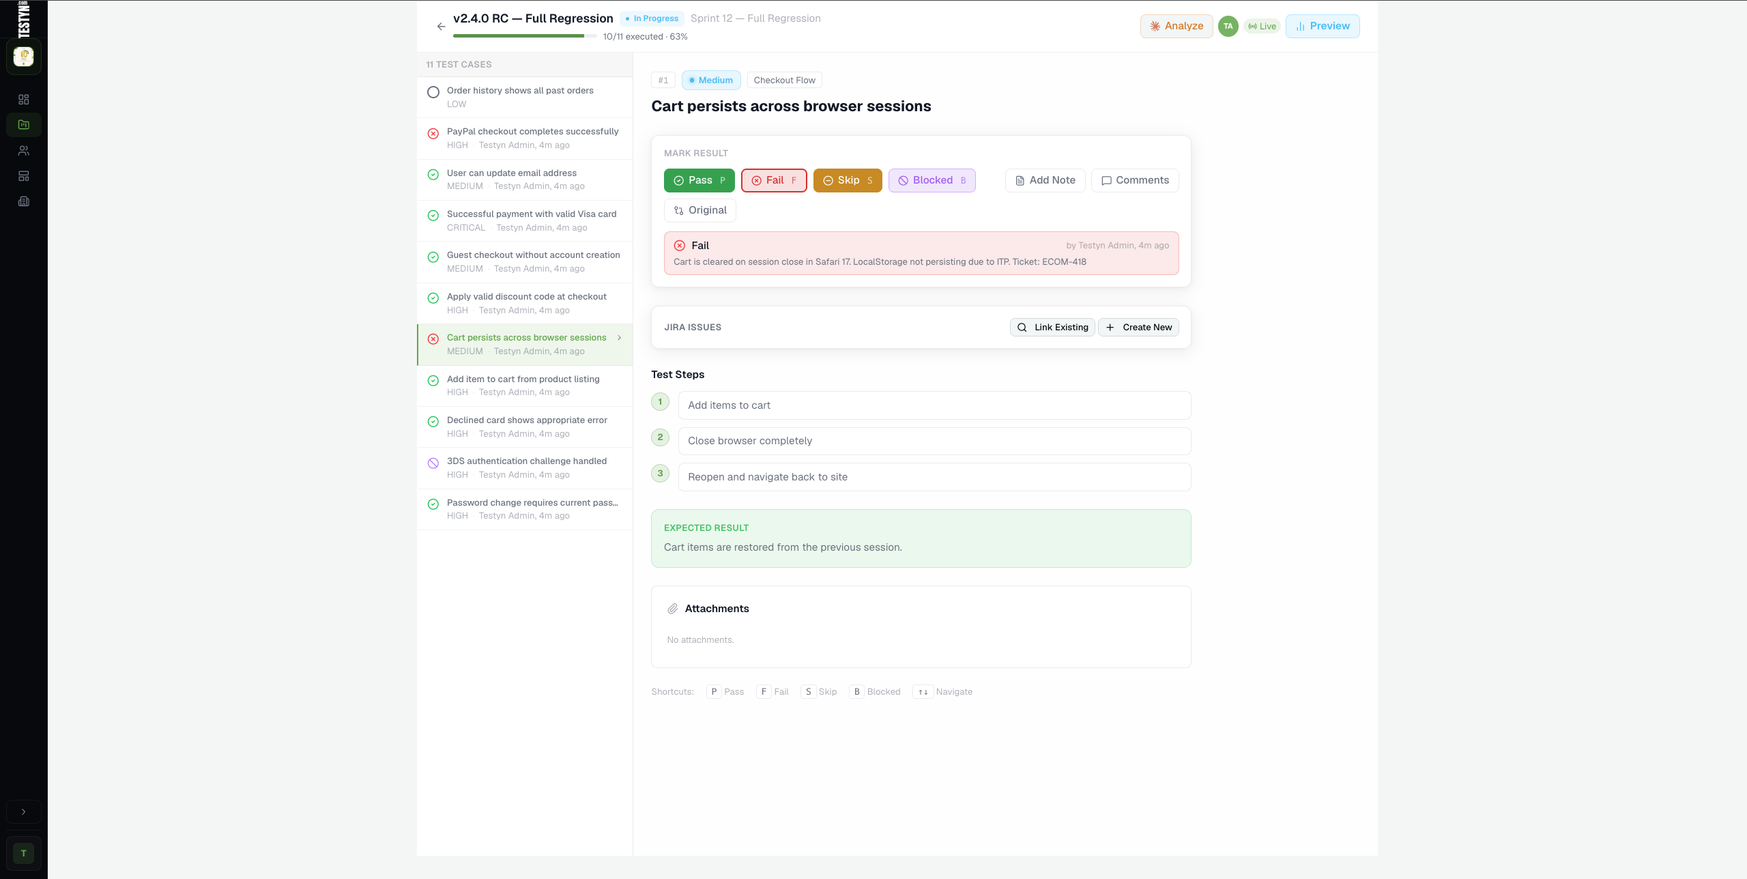Click untested circle on Order history row
Screen dimensions: 1747x879
point(433,92)
